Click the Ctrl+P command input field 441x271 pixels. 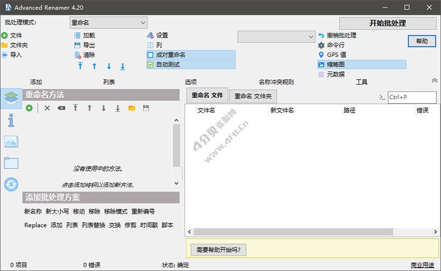point(412,97)
